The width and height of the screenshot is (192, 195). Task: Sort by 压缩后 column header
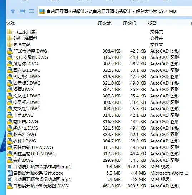point(129,23)
